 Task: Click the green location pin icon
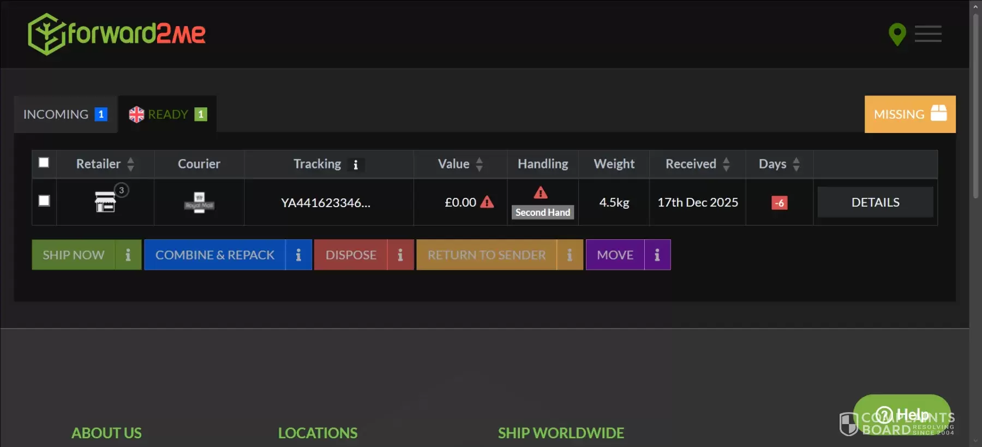897,34
